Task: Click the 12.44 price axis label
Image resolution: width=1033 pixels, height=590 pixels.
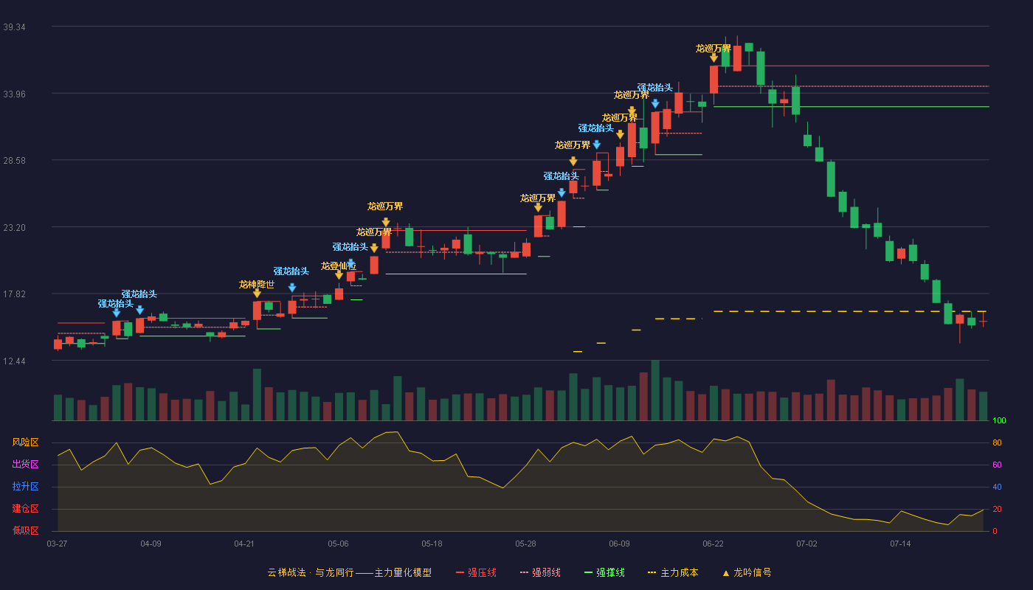Action: point(14,361)
